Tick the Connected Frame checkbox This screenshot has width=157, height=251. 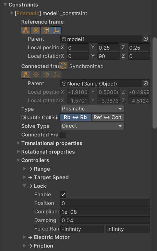pos(63,135)
